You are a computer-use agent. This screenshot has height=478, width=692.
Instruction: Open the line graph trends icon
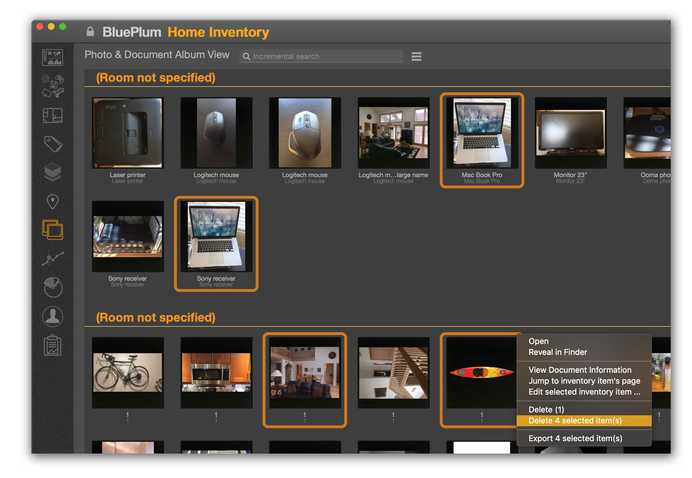click(x=52, y=259)
